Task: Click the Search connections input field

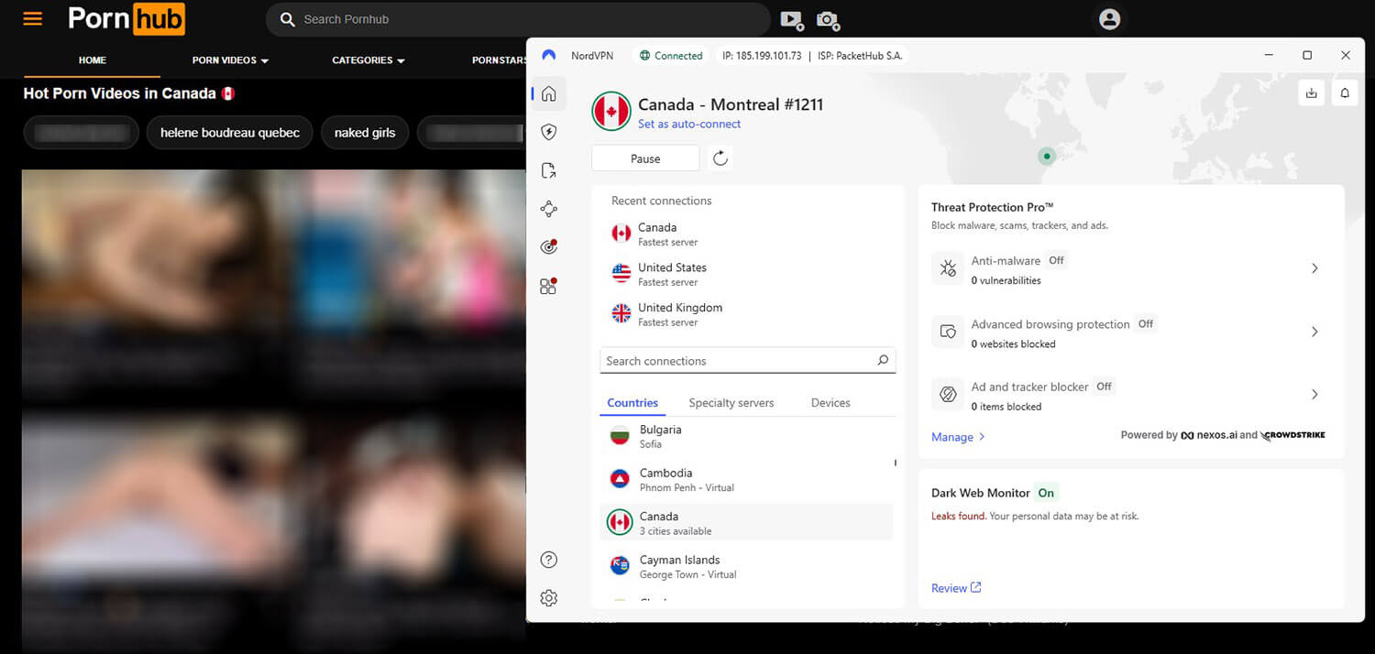Action: click(x=738, y=361)
